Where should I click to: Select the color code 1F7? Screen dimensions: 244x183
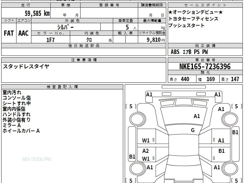[50, 40]
